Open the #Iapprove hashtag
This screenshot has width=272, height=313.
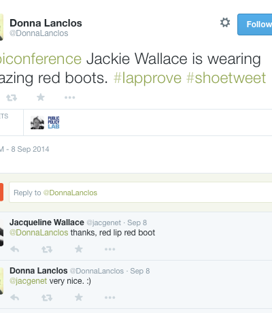pyautogui.click(x=148, y=78)
